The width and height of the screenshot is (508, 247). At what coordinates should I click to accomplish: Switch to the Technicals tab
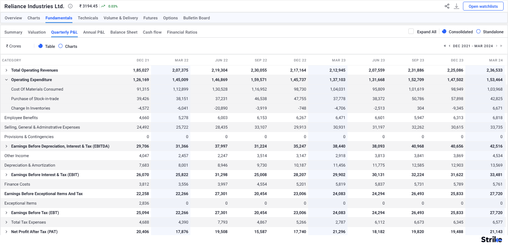pos(88,18)
